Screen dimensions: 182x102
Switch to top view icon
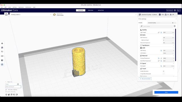pos(11,95)
